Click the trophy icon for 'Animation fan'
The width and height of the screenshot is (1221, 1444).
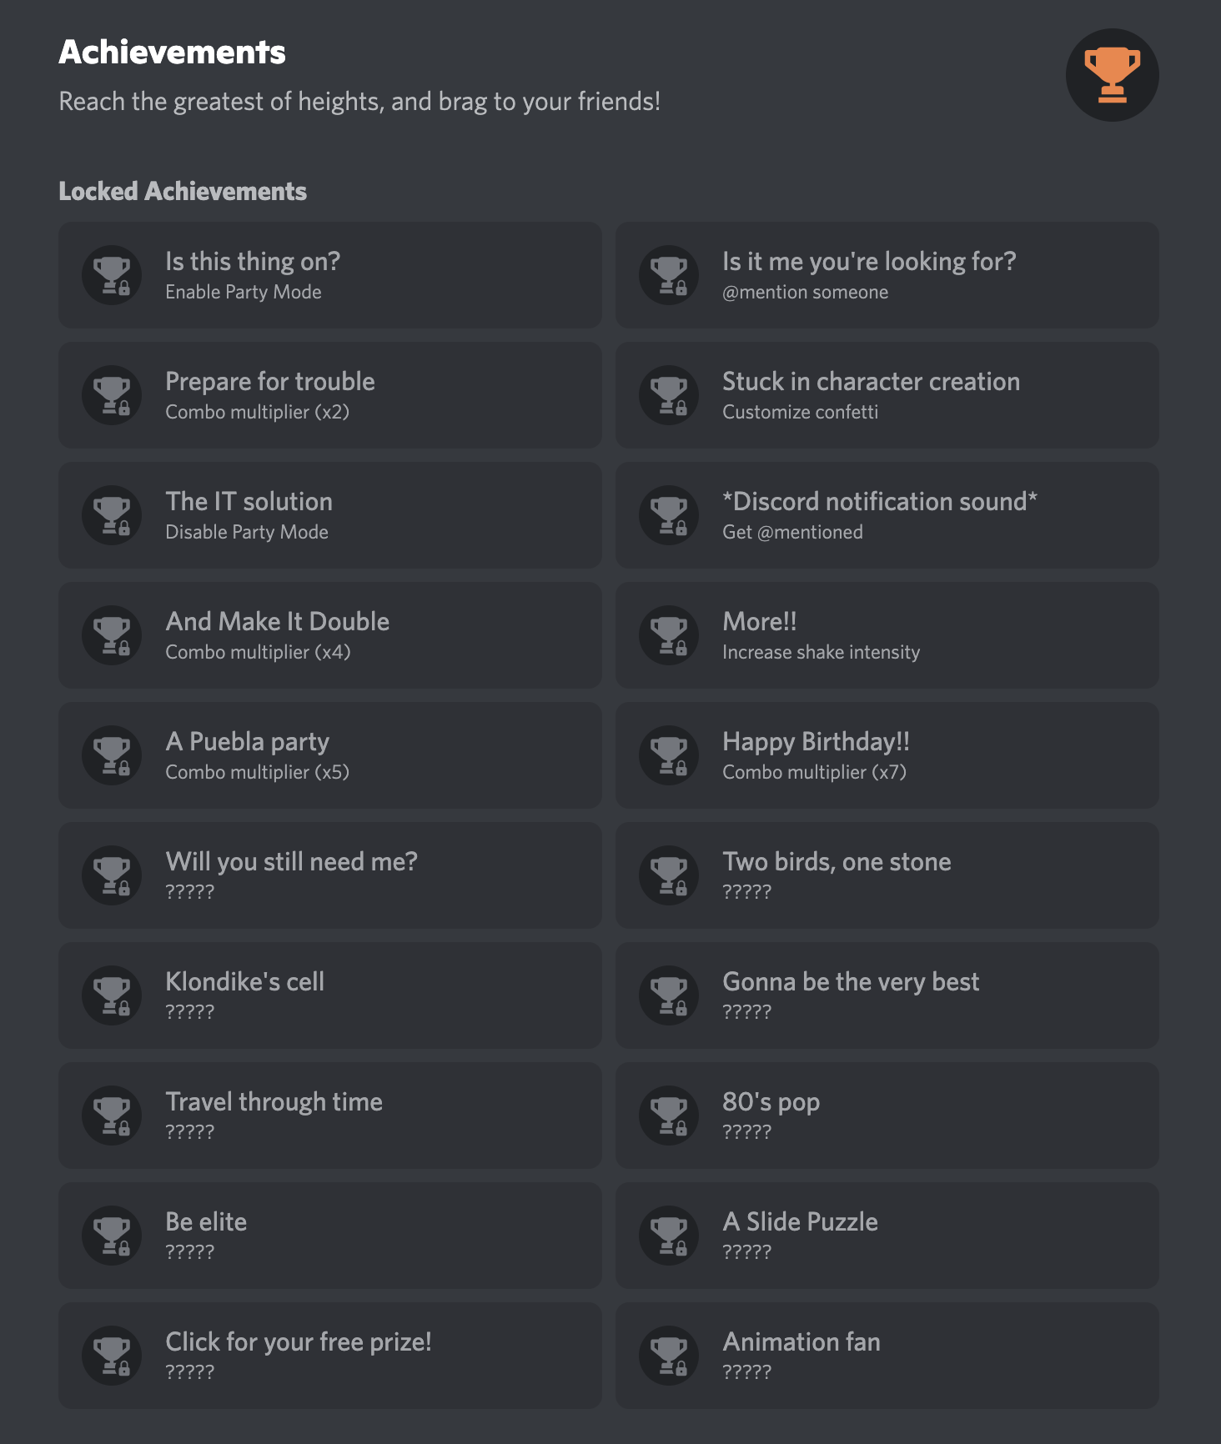click(668, 1356)
